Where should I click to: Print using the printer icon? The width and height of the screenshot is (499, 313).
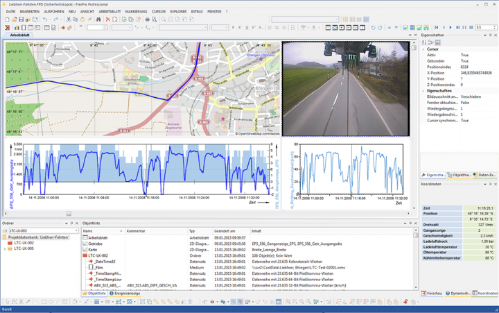148,19
